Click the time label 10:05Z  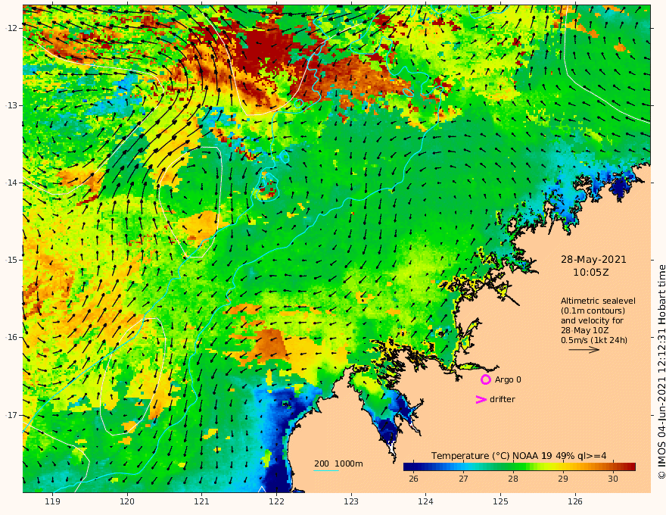tap(591, 273)
